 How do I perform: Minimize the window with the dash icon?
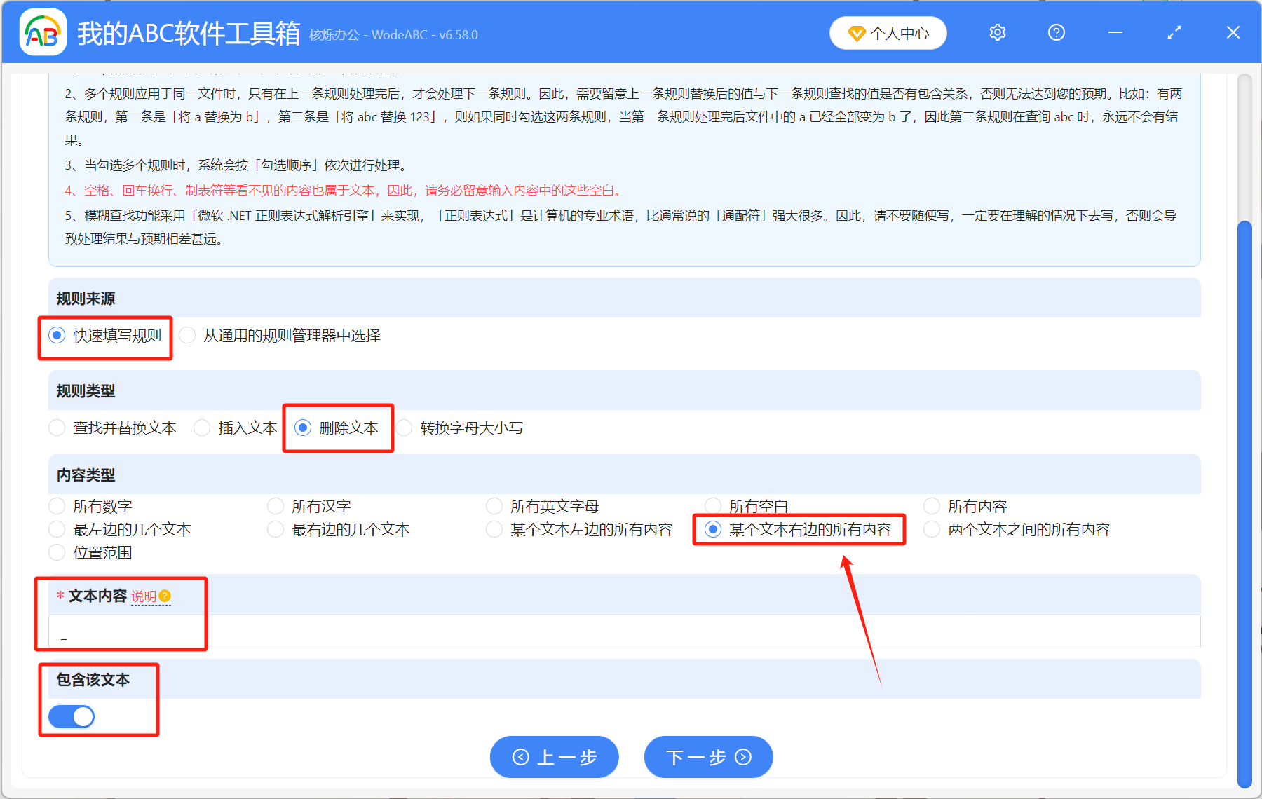point(1115,32)
